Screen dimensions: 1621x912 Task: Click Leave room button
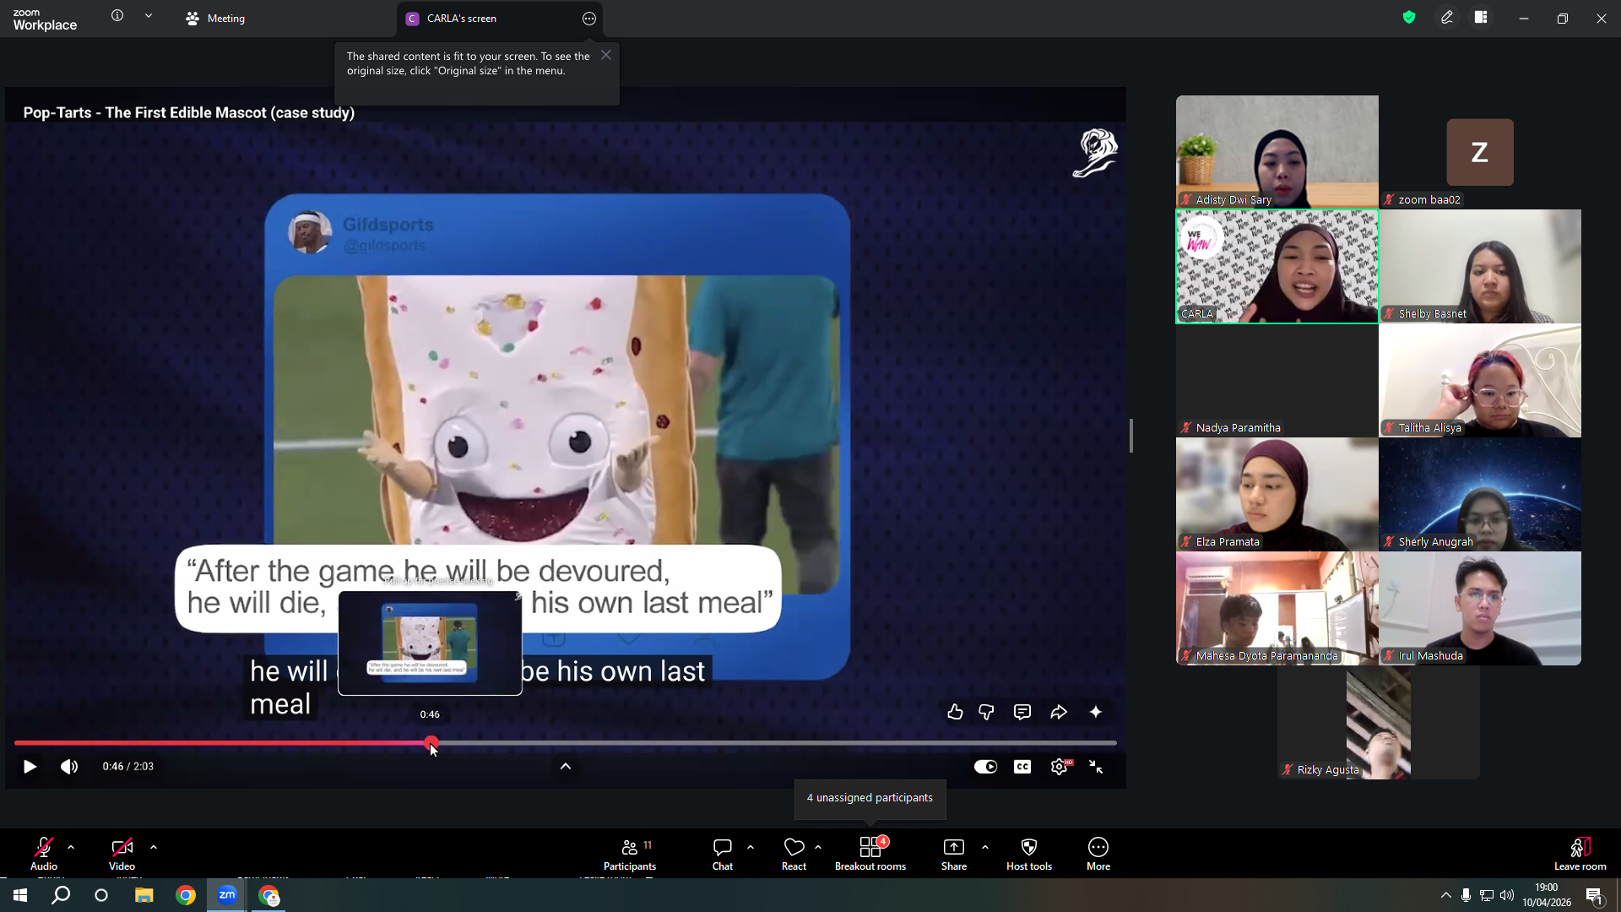[x=1580, y=854]
